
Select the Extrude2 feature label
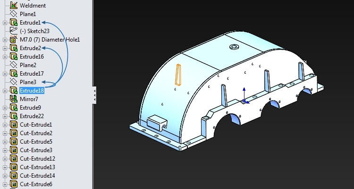[31, 48]
